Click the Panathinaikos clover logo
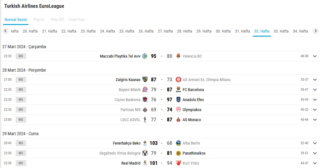This screenshot has width=320, height=168. pyautogui.click(x=178, y=153)
